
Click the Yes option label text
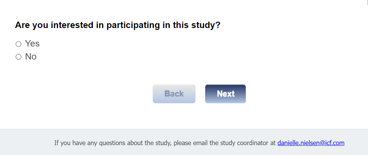pyautogui.click(x=32, y=44)
